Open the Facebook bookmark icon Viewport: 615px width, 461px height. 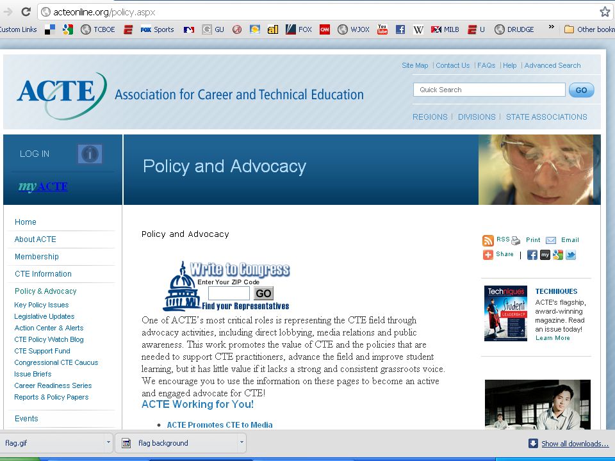point(400,29)
